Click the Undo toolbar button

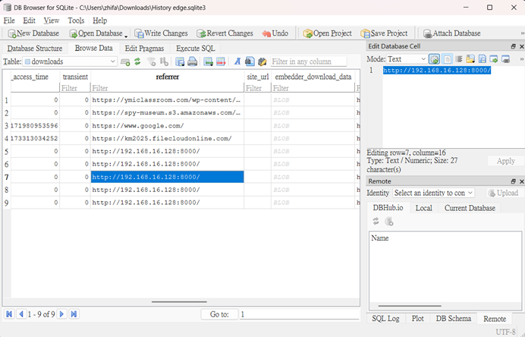[275, 33]
